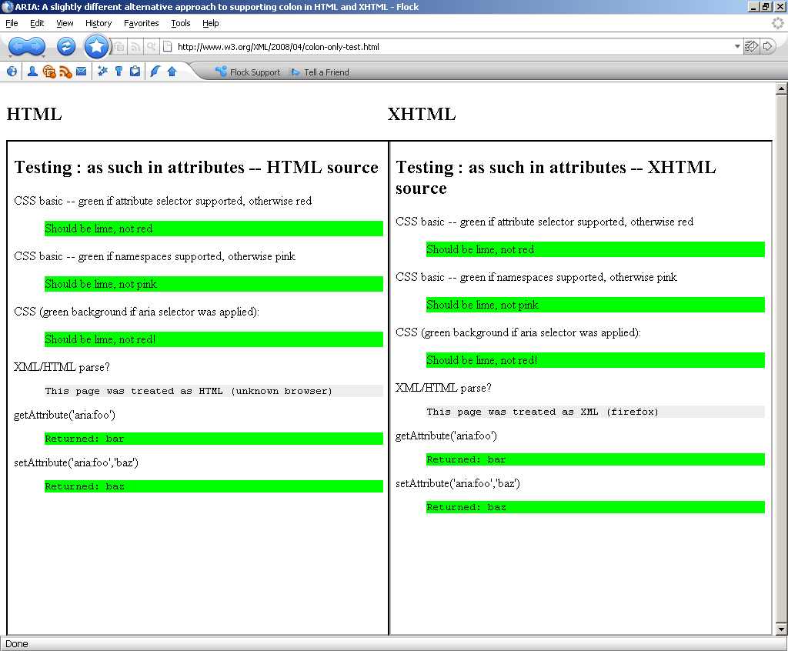Open the Tools menu

point(180,23)
